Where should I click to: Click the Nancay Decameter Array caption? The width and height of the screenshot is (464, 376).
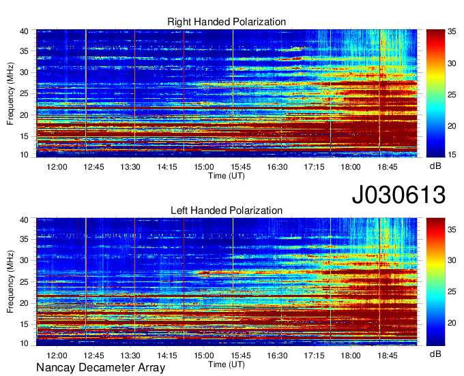click(100, 368)
